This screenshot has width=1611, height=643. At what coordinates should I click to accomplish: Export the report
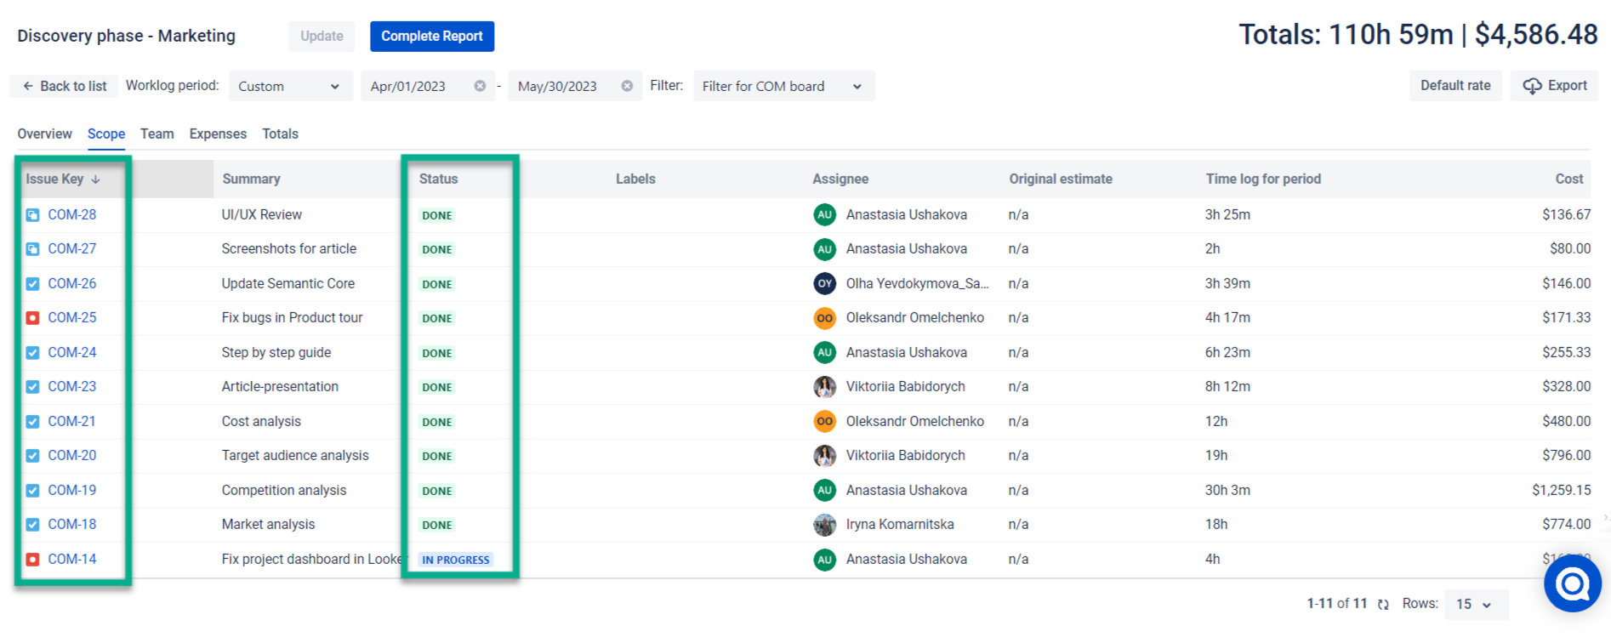[1554, 86]
